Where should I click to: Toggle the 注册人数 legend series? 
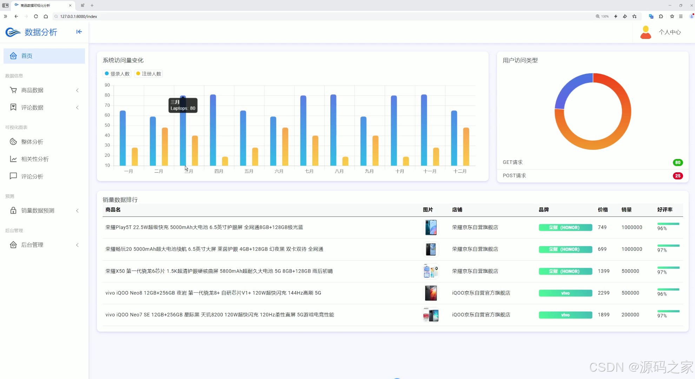tap(148, 74)
